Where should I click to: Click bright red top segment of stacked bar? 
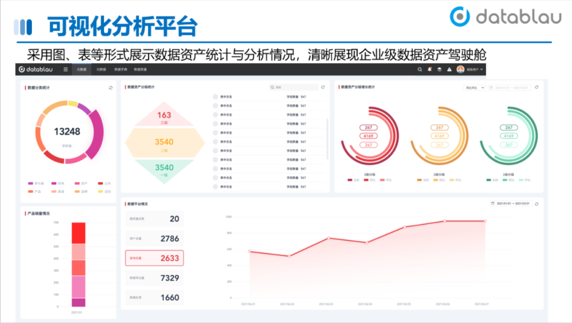78,233
